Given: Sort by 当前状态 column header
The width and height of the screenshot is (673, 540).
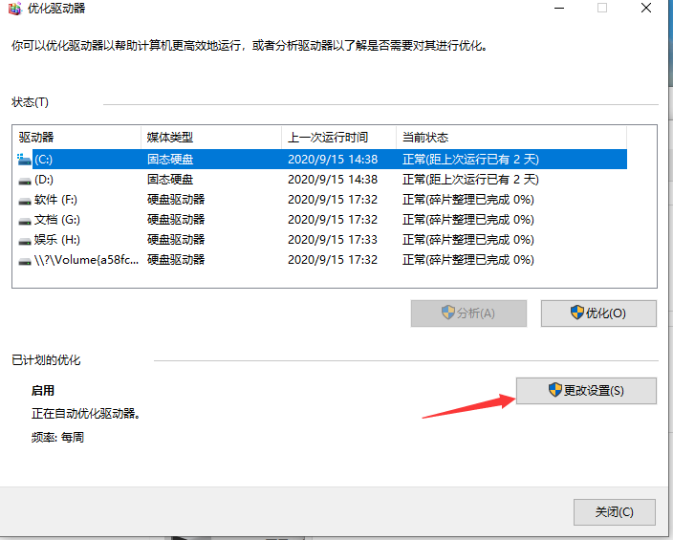Looking at the screenshot, I should tap(510, 138).
